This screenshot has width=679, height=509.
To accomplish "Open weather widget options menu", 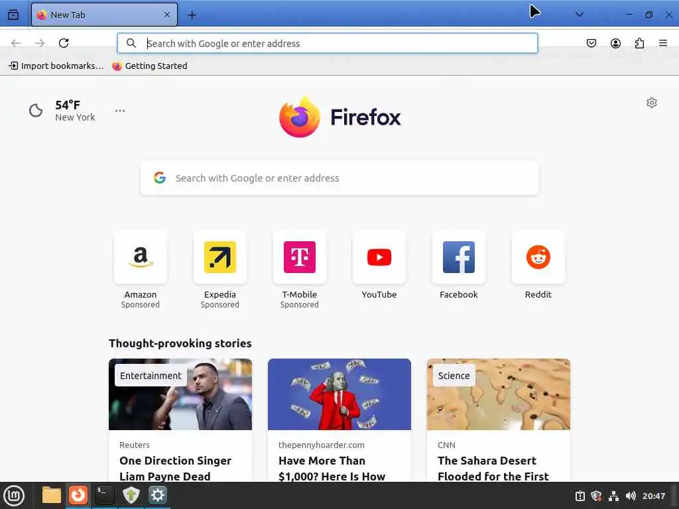I will pos(120,111).
